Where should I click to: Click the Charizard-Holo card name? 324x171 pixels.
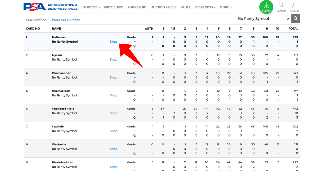click(x=63, y=109)
